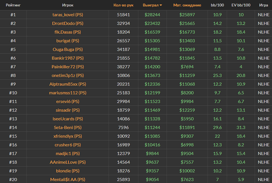
Task: Select Painkiller72 (PS) player
Action: tap(68, 67)
